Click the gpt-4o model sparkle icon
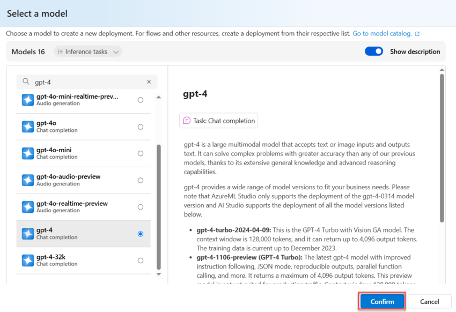 click(28, 127)
